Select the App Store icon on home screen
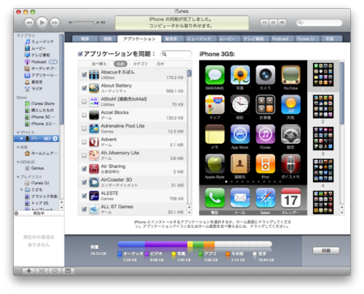This screenshot has height=294, width=364. 240,134
